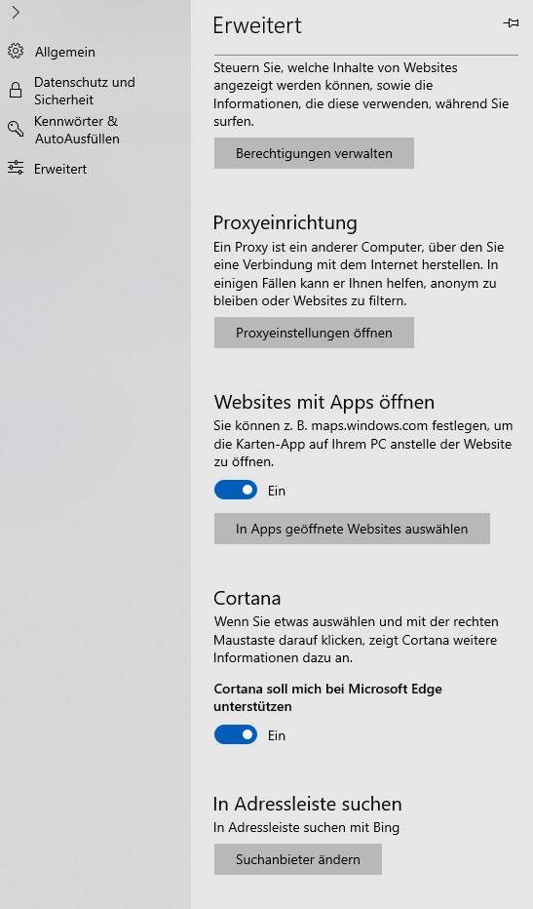The height and width of the screenshot is (909, 533).
Task: Click the Cortana section heading
Action: tap(247, 598)
